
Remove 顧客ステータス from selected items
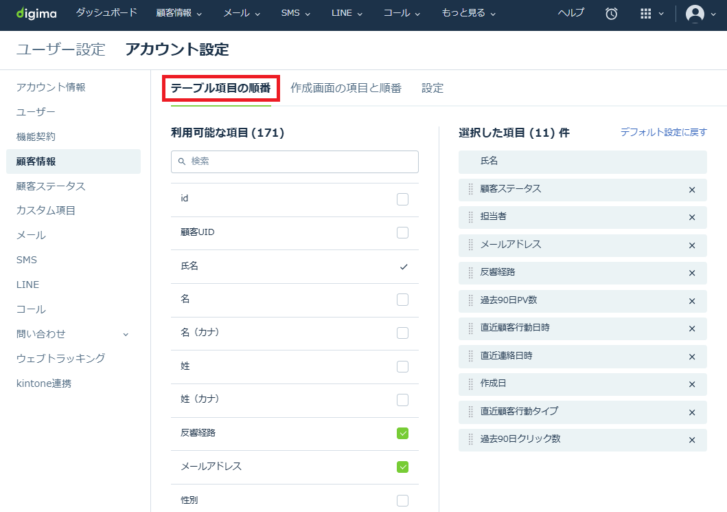pyautogui.click(x=692, y=190)
